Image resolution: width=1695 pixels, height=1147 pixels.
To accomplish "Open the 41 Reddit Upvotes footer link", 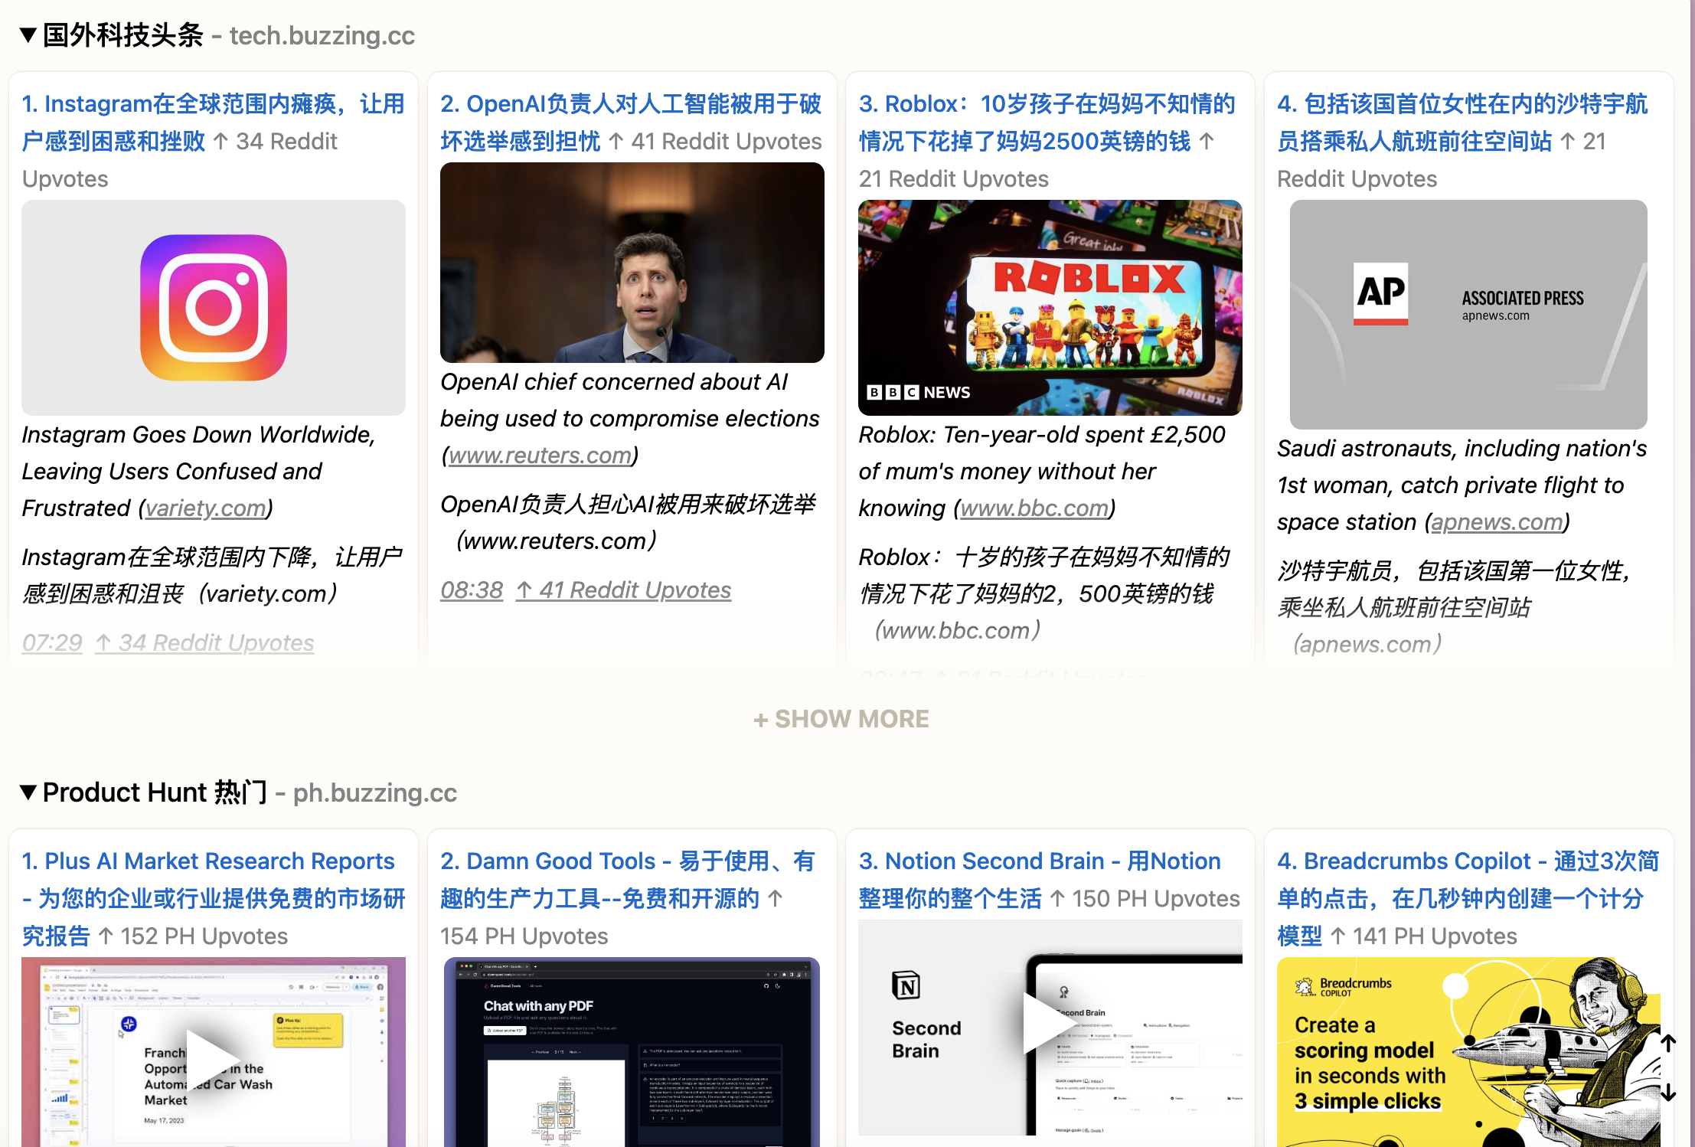I will coord(623,590).
